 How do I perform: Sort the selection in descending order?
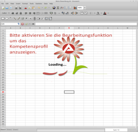(70, 8)
